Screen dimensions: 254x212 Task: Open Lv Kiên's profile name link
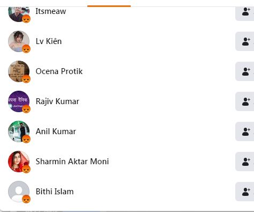pos(49,41)
